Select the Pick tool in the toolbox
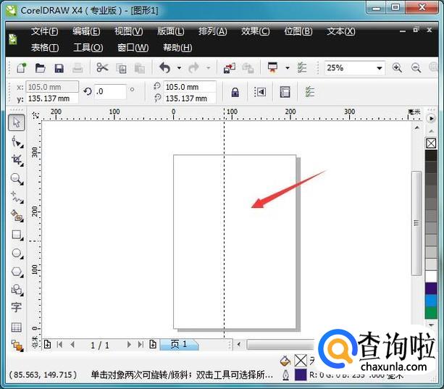The height and width of the screenshot is (389, 444). pyautogui.click(x=17, y=122)
